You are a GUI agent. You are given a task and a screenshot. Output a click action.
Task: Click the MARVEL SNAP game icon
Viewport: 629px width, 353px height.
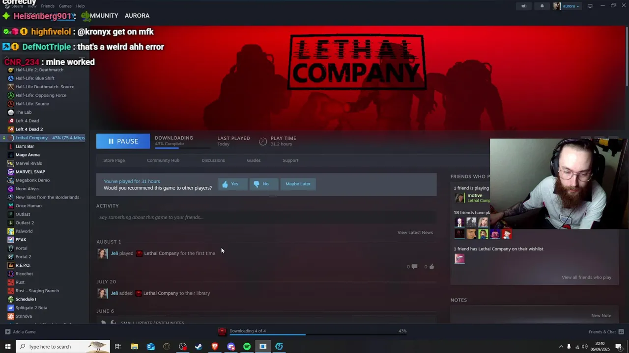pyautogui.click(x=11, y=172)
